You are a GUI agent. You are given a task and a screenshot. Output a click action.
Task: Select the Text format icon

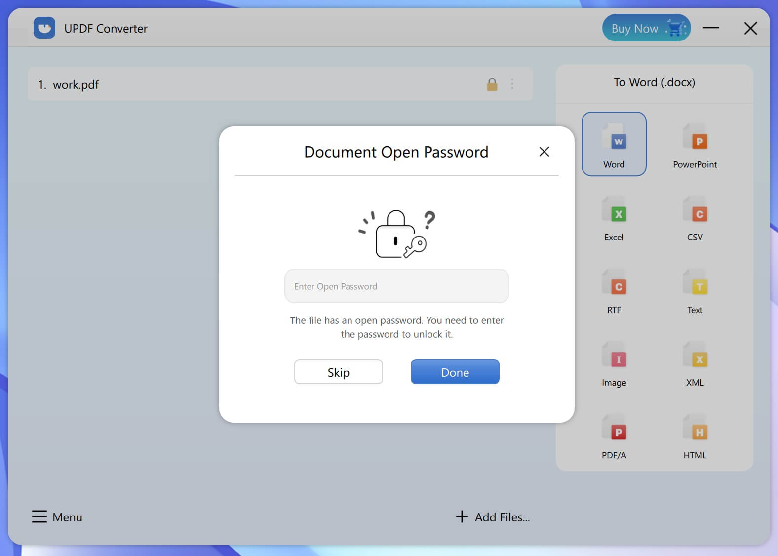pyautogui.click(x=695, y=289)
